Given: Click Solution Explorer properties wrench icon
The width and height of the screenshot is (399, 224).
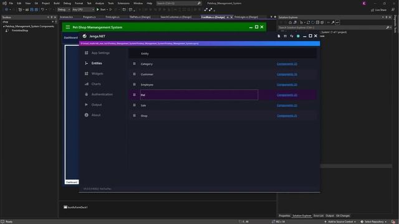Looking at the screenshot, I should point(332,22).
